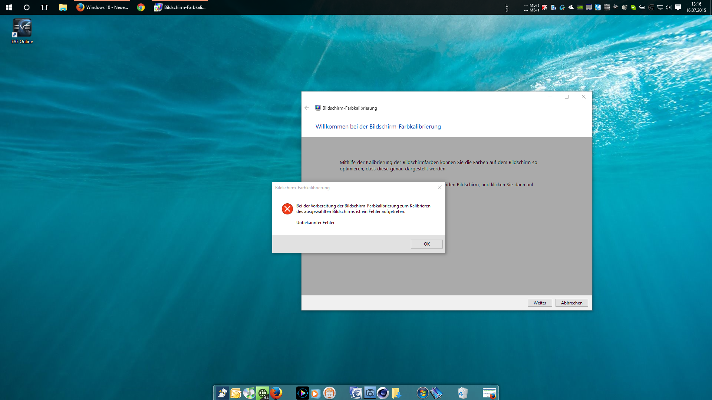Switch to Firefox Windows 10 window
Screen dimensions: 712x400
[x=102, y=7]
